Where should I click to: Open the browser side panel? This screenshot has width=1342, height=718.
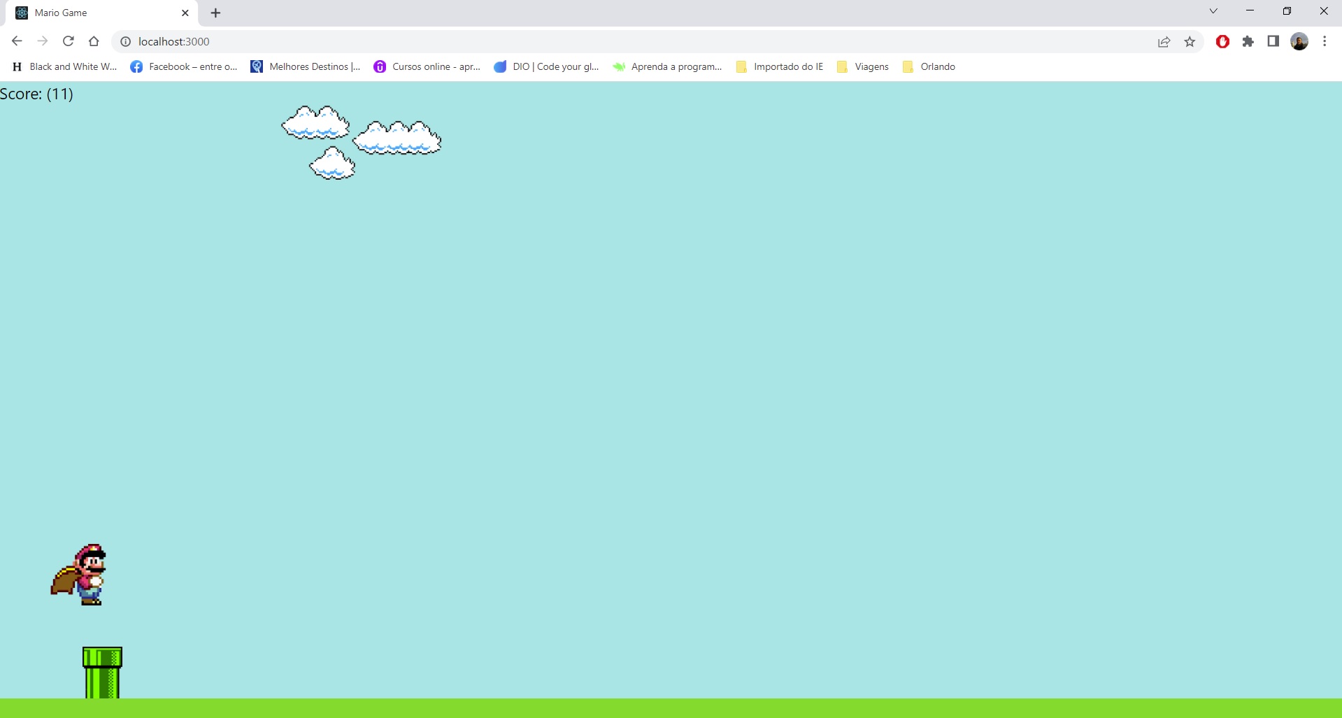point(1273,41)
